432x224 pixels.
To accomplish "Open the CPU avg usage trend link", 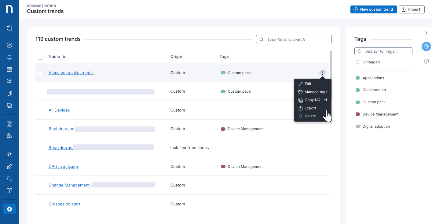I will click(x=63, y=167).
